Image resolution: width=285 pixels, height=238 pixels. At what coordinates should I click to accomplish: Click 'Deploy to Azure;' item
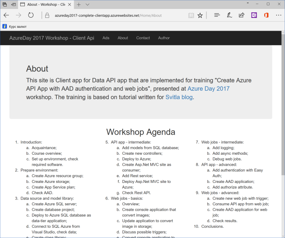point(136,159)
